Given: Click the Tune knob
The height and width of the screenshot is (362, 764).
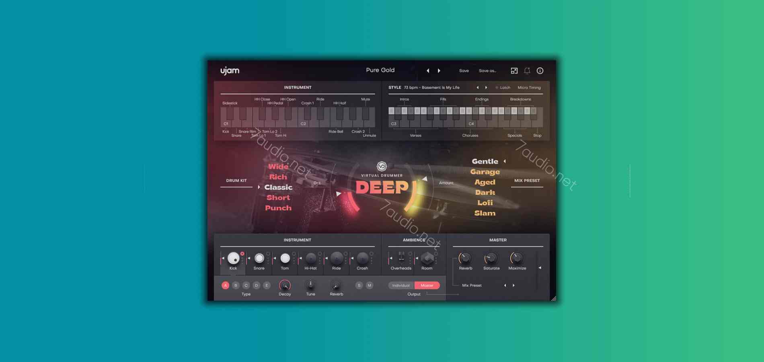Looking at the screenshot, I should click(310, 285).
